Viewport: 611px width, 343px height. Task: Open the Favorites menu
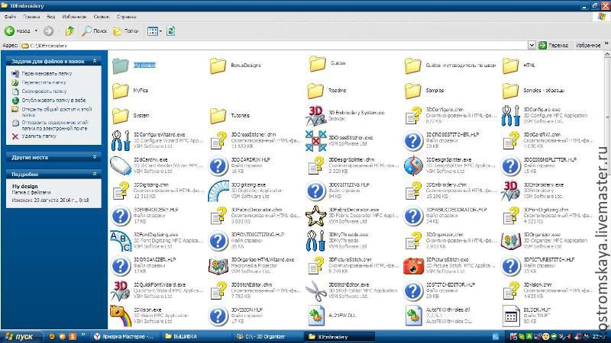pyautogui.click(x=74, y=17)
